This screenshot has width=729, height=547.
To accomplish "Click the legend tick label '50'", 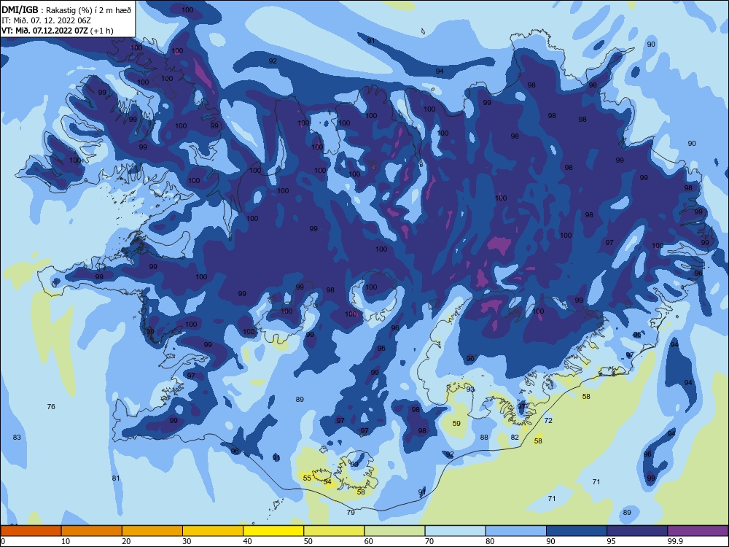I will 308,541.
